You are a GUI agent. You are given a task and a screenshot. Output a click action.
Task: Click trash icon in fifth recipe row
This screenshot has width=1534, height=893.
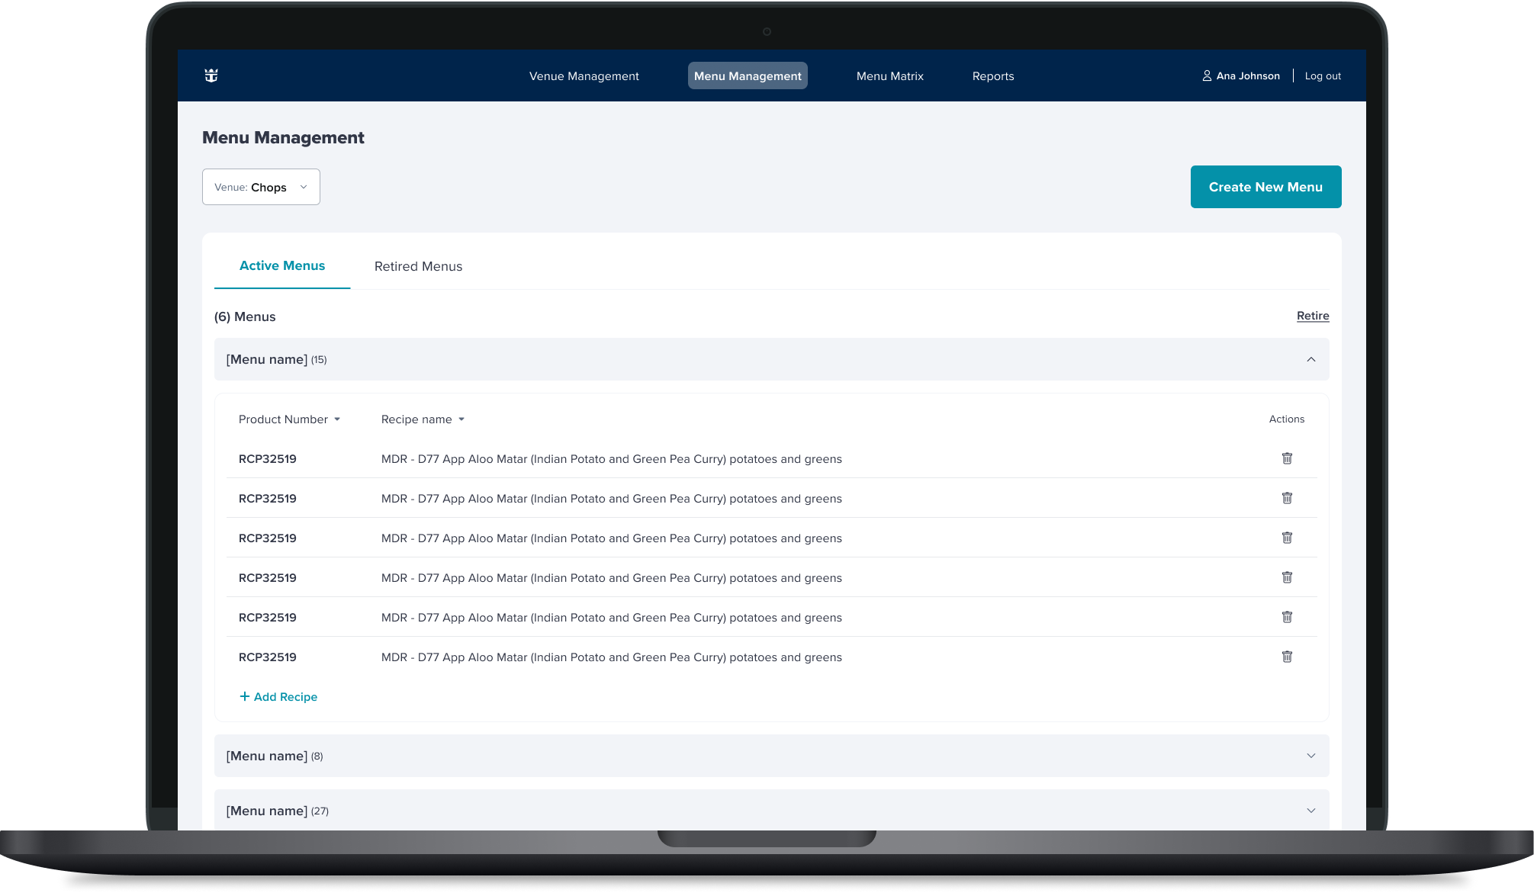pyautogui.click(x=1286, y=617)
